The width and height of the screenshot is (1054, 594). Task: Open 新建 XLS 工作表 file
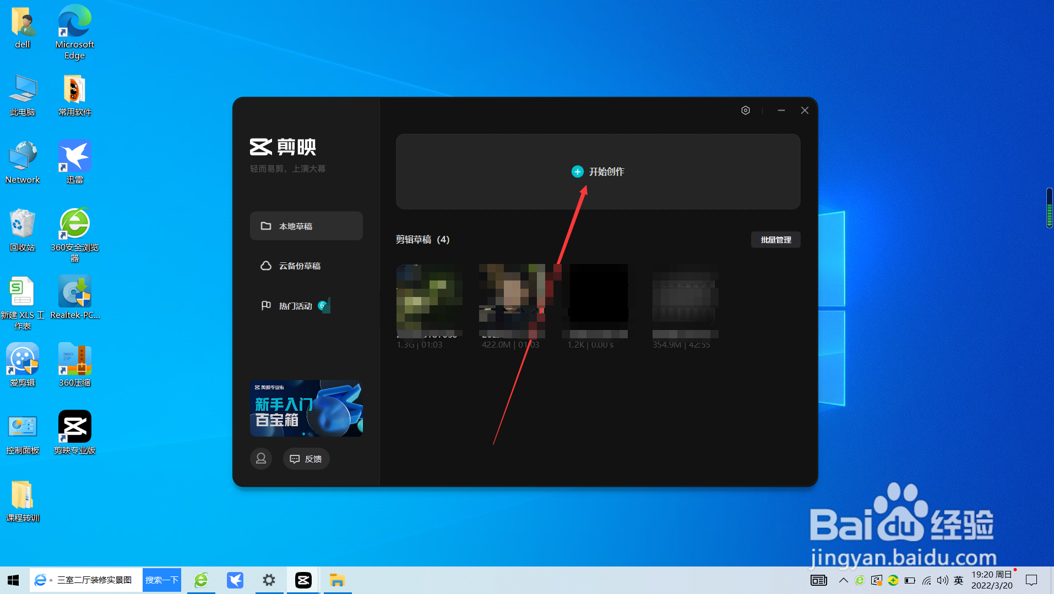click(23, 303)
